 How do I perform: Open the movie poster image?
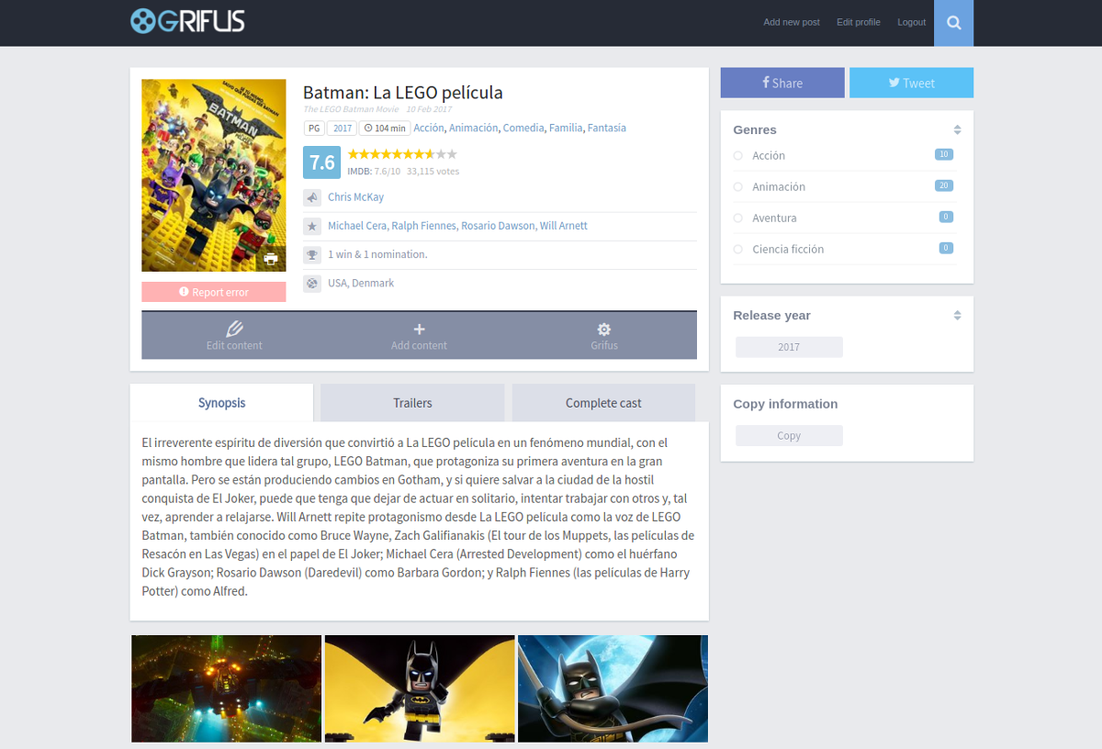click(x=214, y=175)
